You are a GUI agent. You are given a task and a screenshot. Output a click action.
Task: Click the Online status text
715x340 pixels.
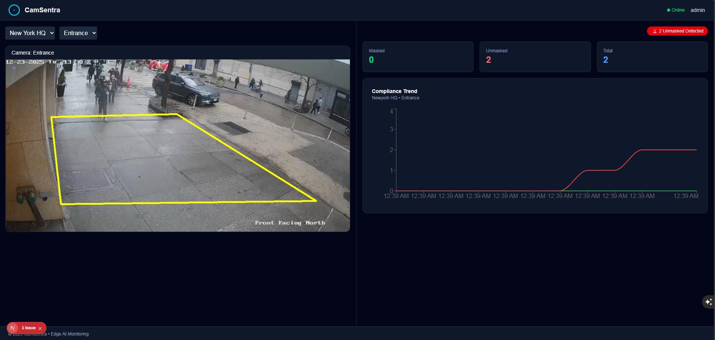click(x=678, y=10)
